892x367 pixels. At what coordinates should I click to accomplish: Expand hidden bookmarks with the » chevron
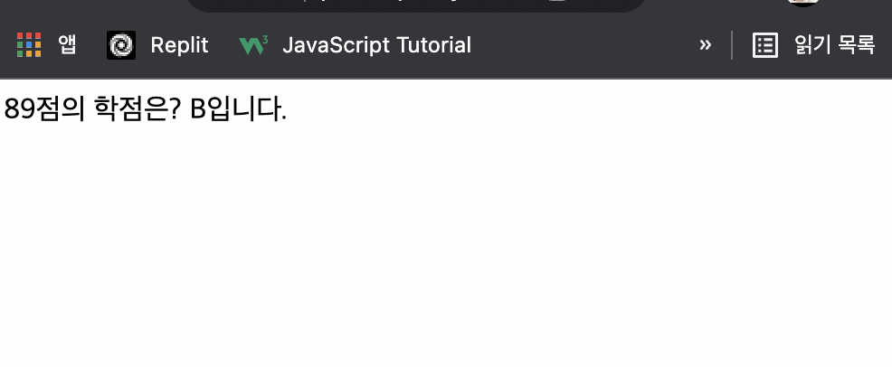coord(706,44)
